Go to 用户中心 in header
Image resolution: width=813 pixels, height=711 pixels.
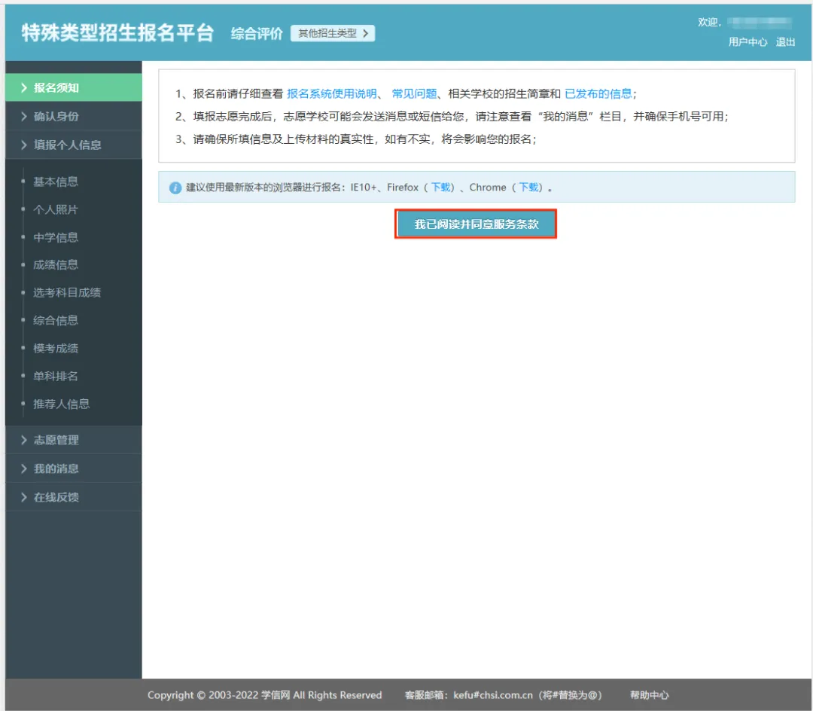(748, 42)
